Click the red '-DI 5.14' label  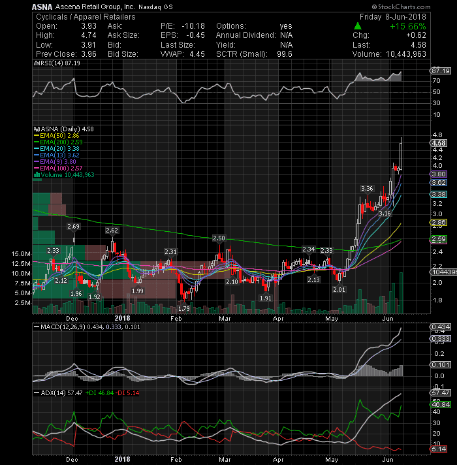(x=127, y=393)
